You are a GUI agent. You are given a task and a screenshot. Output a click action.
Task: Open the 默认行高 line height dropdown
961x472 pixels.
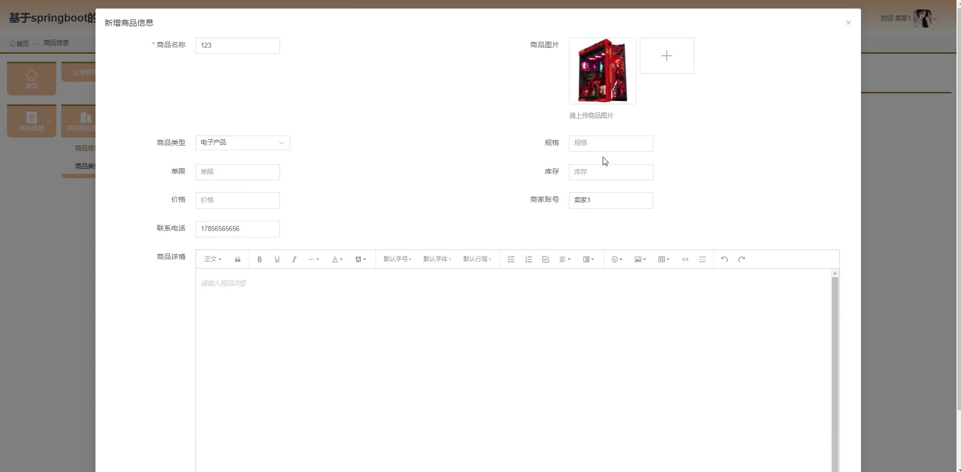tap(477, 259)
